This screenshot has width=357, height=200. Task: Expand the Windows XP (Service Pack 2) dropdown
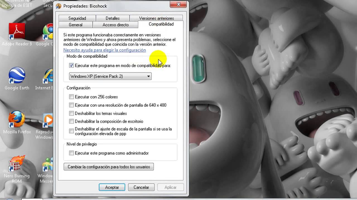click(x=110, y=76)
